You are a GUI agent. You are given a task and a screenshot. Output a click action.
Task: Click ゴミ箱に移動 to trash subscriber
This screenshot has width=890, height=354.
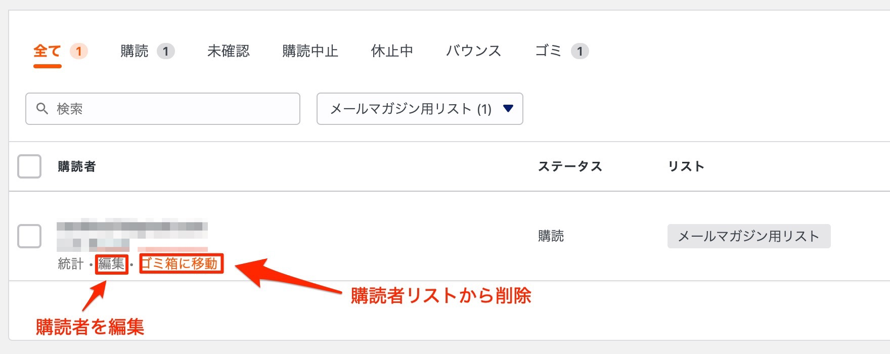pyautogui.click(x=181, y=264)
